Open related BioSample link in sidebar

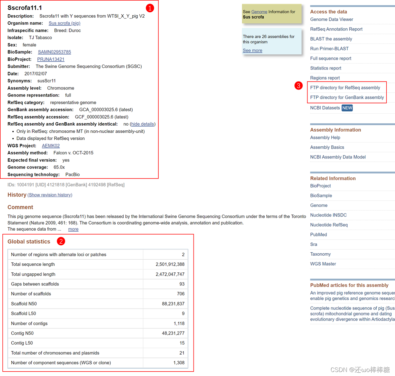pyautogui.click(x=321, y=196)
